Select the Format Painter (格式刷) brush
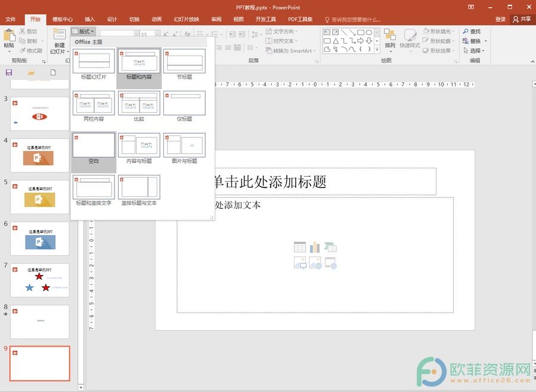 (x=23, y=50)
